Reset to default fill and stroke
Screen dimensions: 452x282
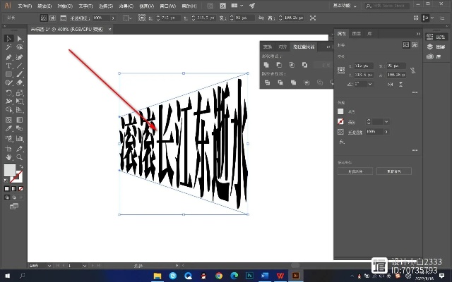(x=6, y=180)
